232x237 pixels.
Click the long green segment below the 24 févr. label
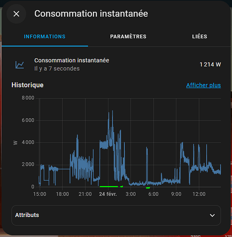point(109,187)
